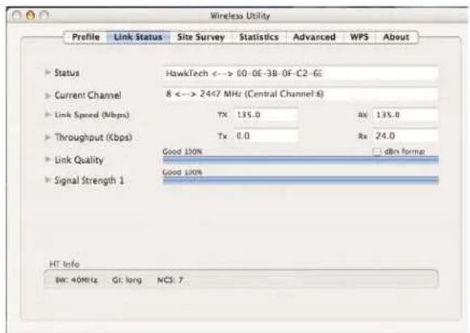Click the 'Current Channel' label
Image resolution: width=470 pixels, height=333 pixels.
(88, 95)
